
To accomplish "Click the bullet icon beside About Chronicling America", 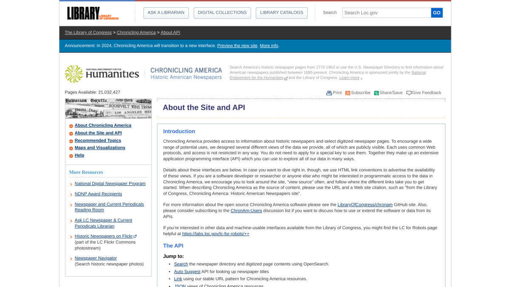I will click(x=71, y=126).
